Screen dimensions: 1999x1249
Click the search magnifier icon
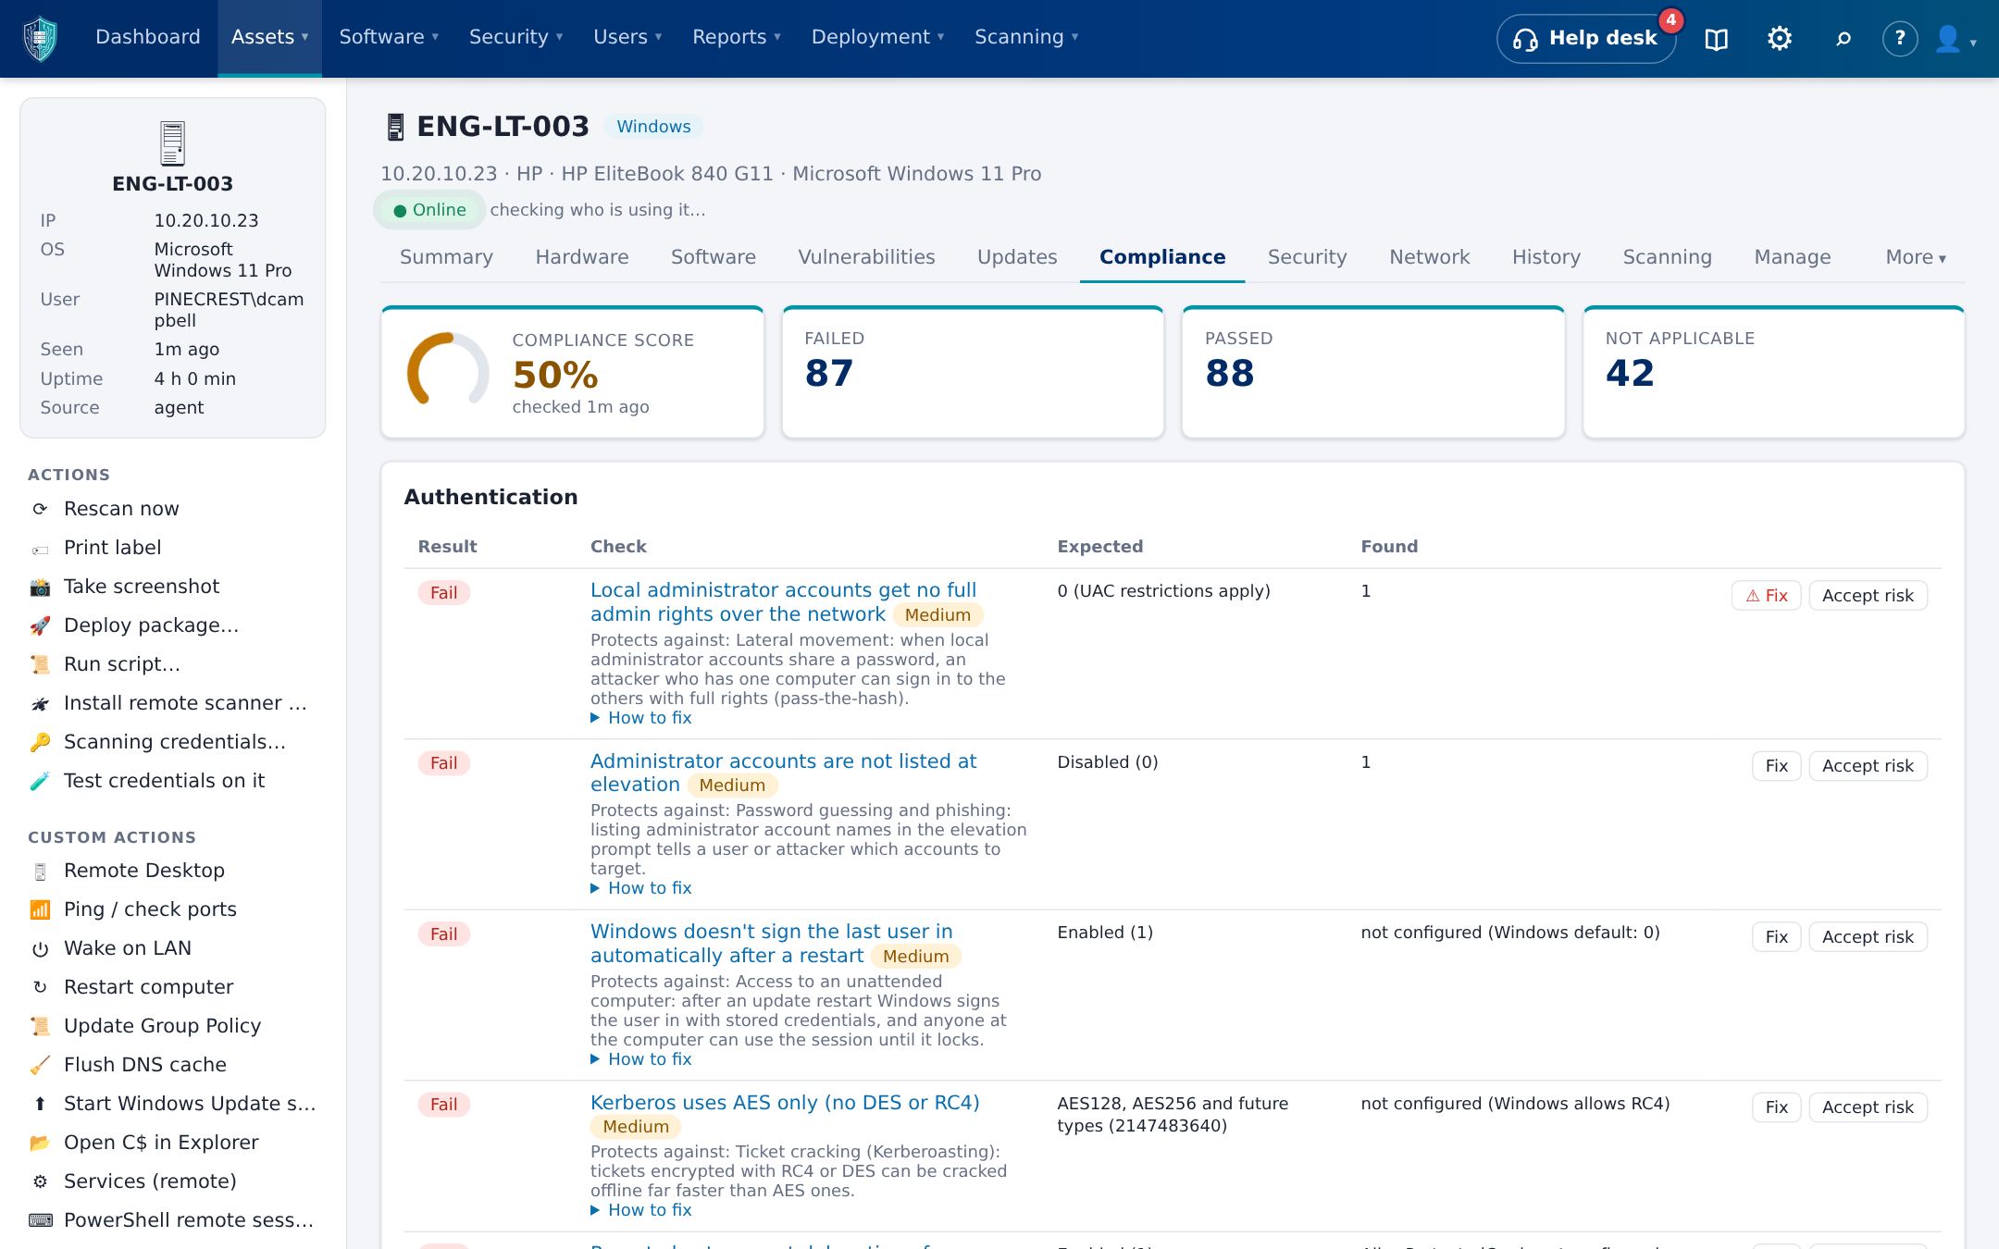point(1843,38)
